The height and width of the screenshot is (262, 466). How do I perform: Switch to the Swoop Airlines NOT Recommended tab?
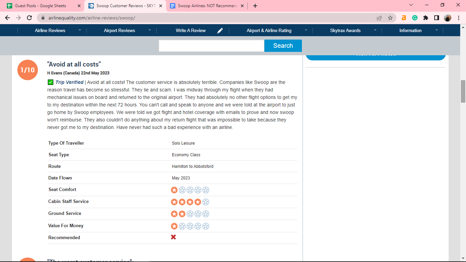point(206,6)
